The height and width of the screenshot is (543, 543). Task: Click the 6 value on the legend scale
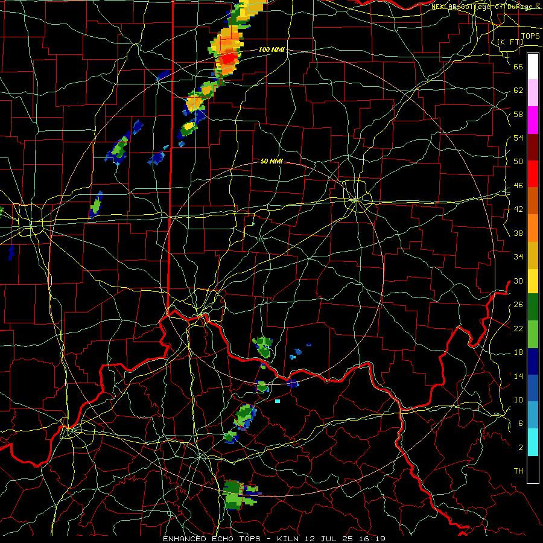tap(521, 424)
